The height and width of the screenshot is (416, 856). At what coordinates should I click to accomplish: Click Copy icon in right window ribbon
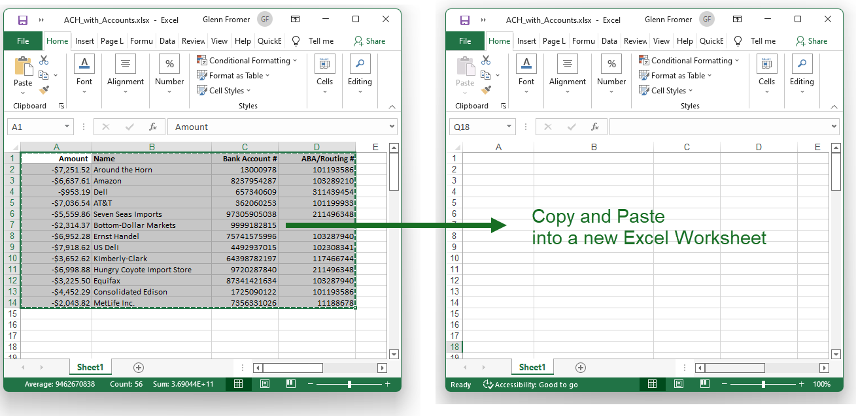point(486,75)
